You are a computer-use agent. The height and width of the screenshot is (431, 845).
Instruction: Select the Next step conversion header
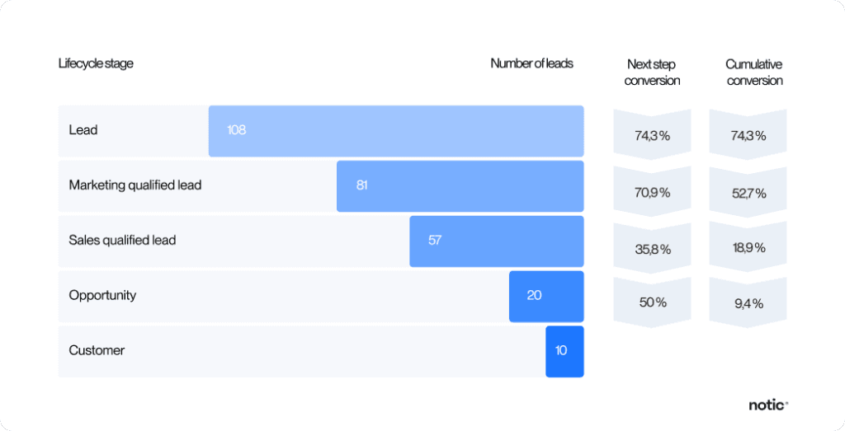pyautogui.click(x=652, y=72)
